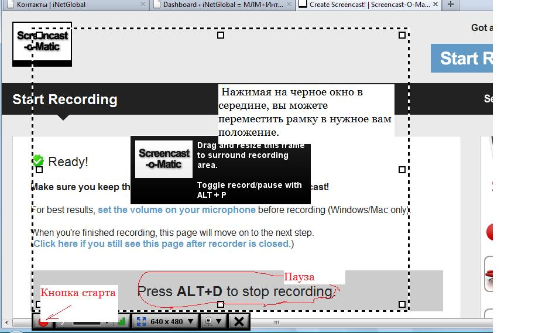Select the Create Screencast! browser tab
This screenshot has height=333, width=542.
[x=369, y=5]
